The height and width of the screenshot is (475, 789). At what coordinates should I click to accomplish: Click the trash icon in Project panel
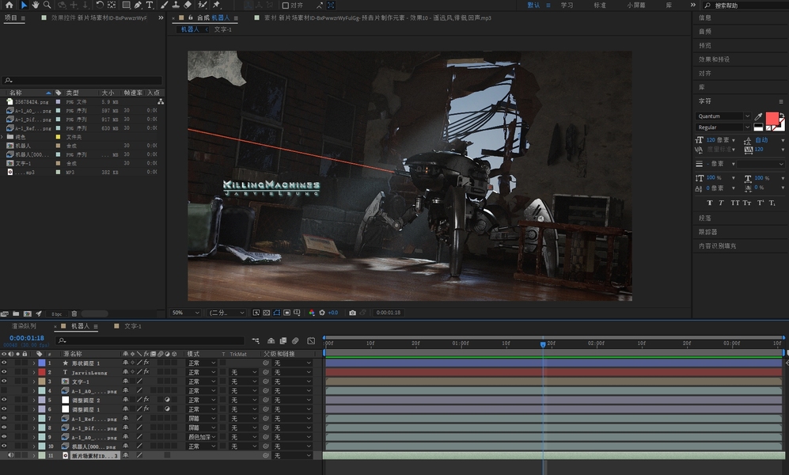(x=74, y=313)
